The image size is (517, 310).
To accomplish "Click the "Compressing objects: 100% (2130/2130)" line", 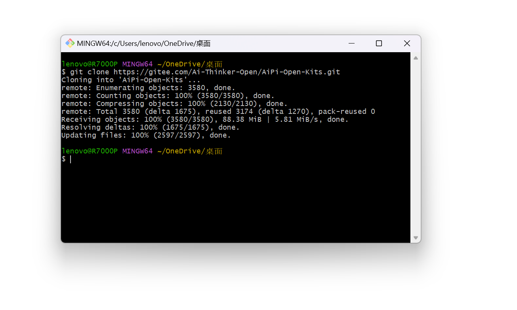I will 174,104.
